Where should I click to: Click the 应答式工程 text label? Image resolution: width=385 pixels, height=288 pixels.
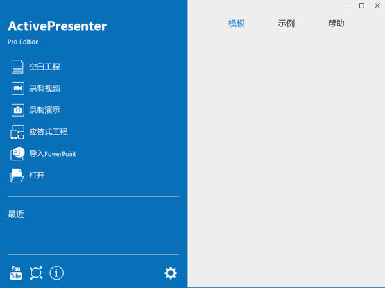(48, 132)
